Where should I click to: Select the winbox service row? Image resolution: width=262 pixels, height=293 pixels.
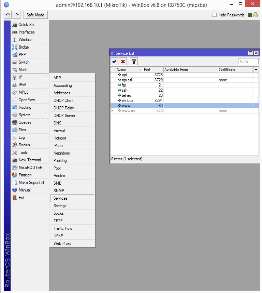[x=185, y=101]
